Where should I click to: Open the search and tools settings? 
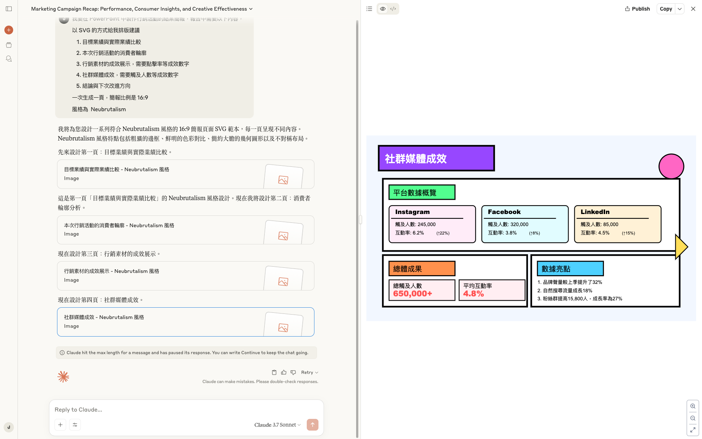[x=75, y=425]
